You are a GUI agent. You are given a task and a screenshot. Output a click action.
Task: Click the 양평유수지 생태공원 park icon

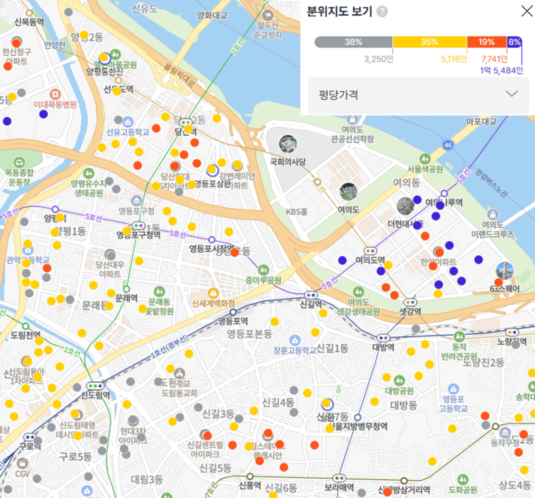click(89, 173)
